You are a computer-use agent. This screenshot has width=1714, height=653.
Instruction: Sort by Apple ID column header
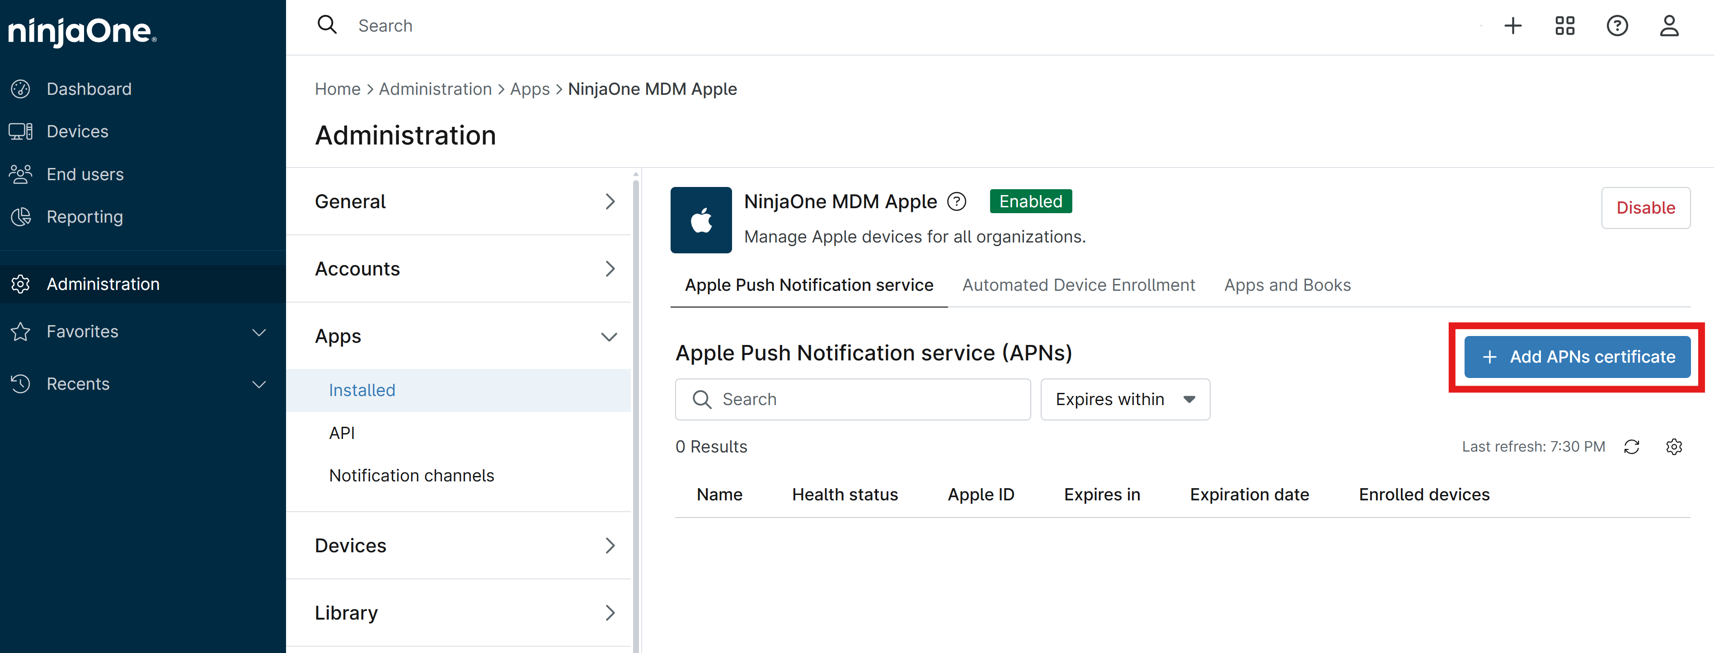(981, 495)
